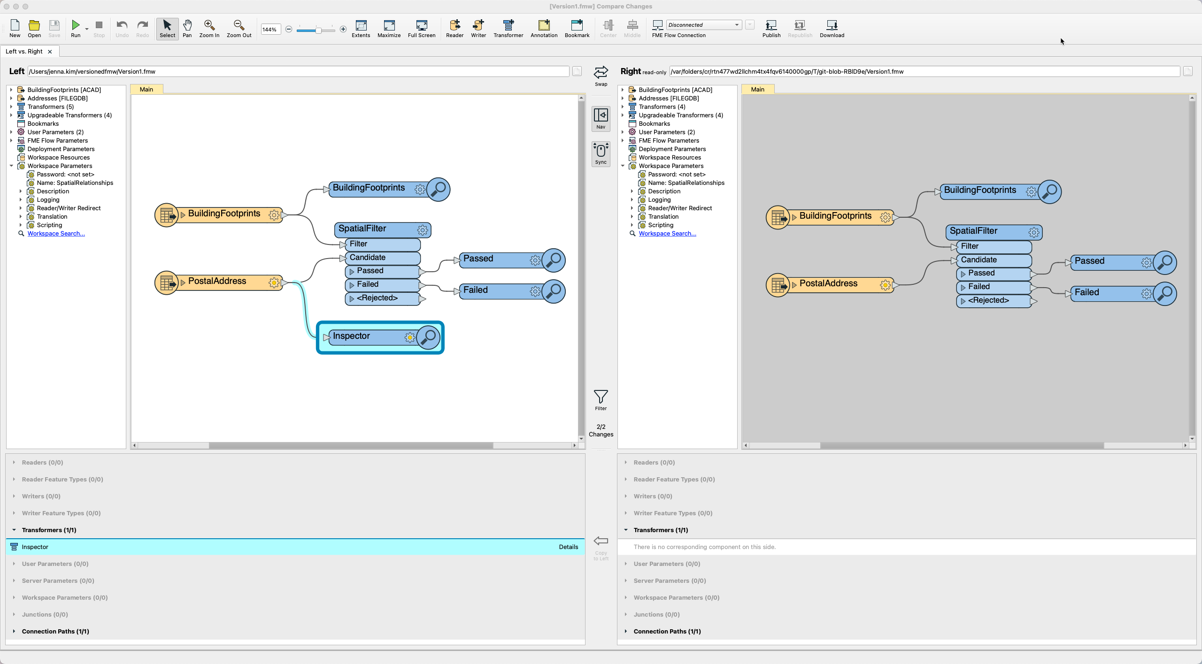Select the Main tab on the right canvas
The image size is (1202, 664).
(758, 89)
